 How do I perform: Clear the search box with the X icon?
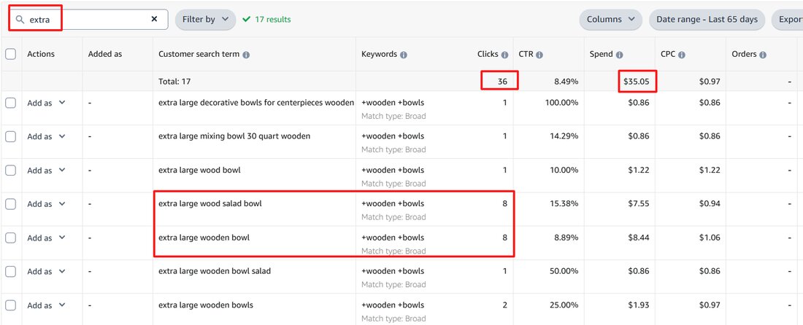(x=154, y=19)
